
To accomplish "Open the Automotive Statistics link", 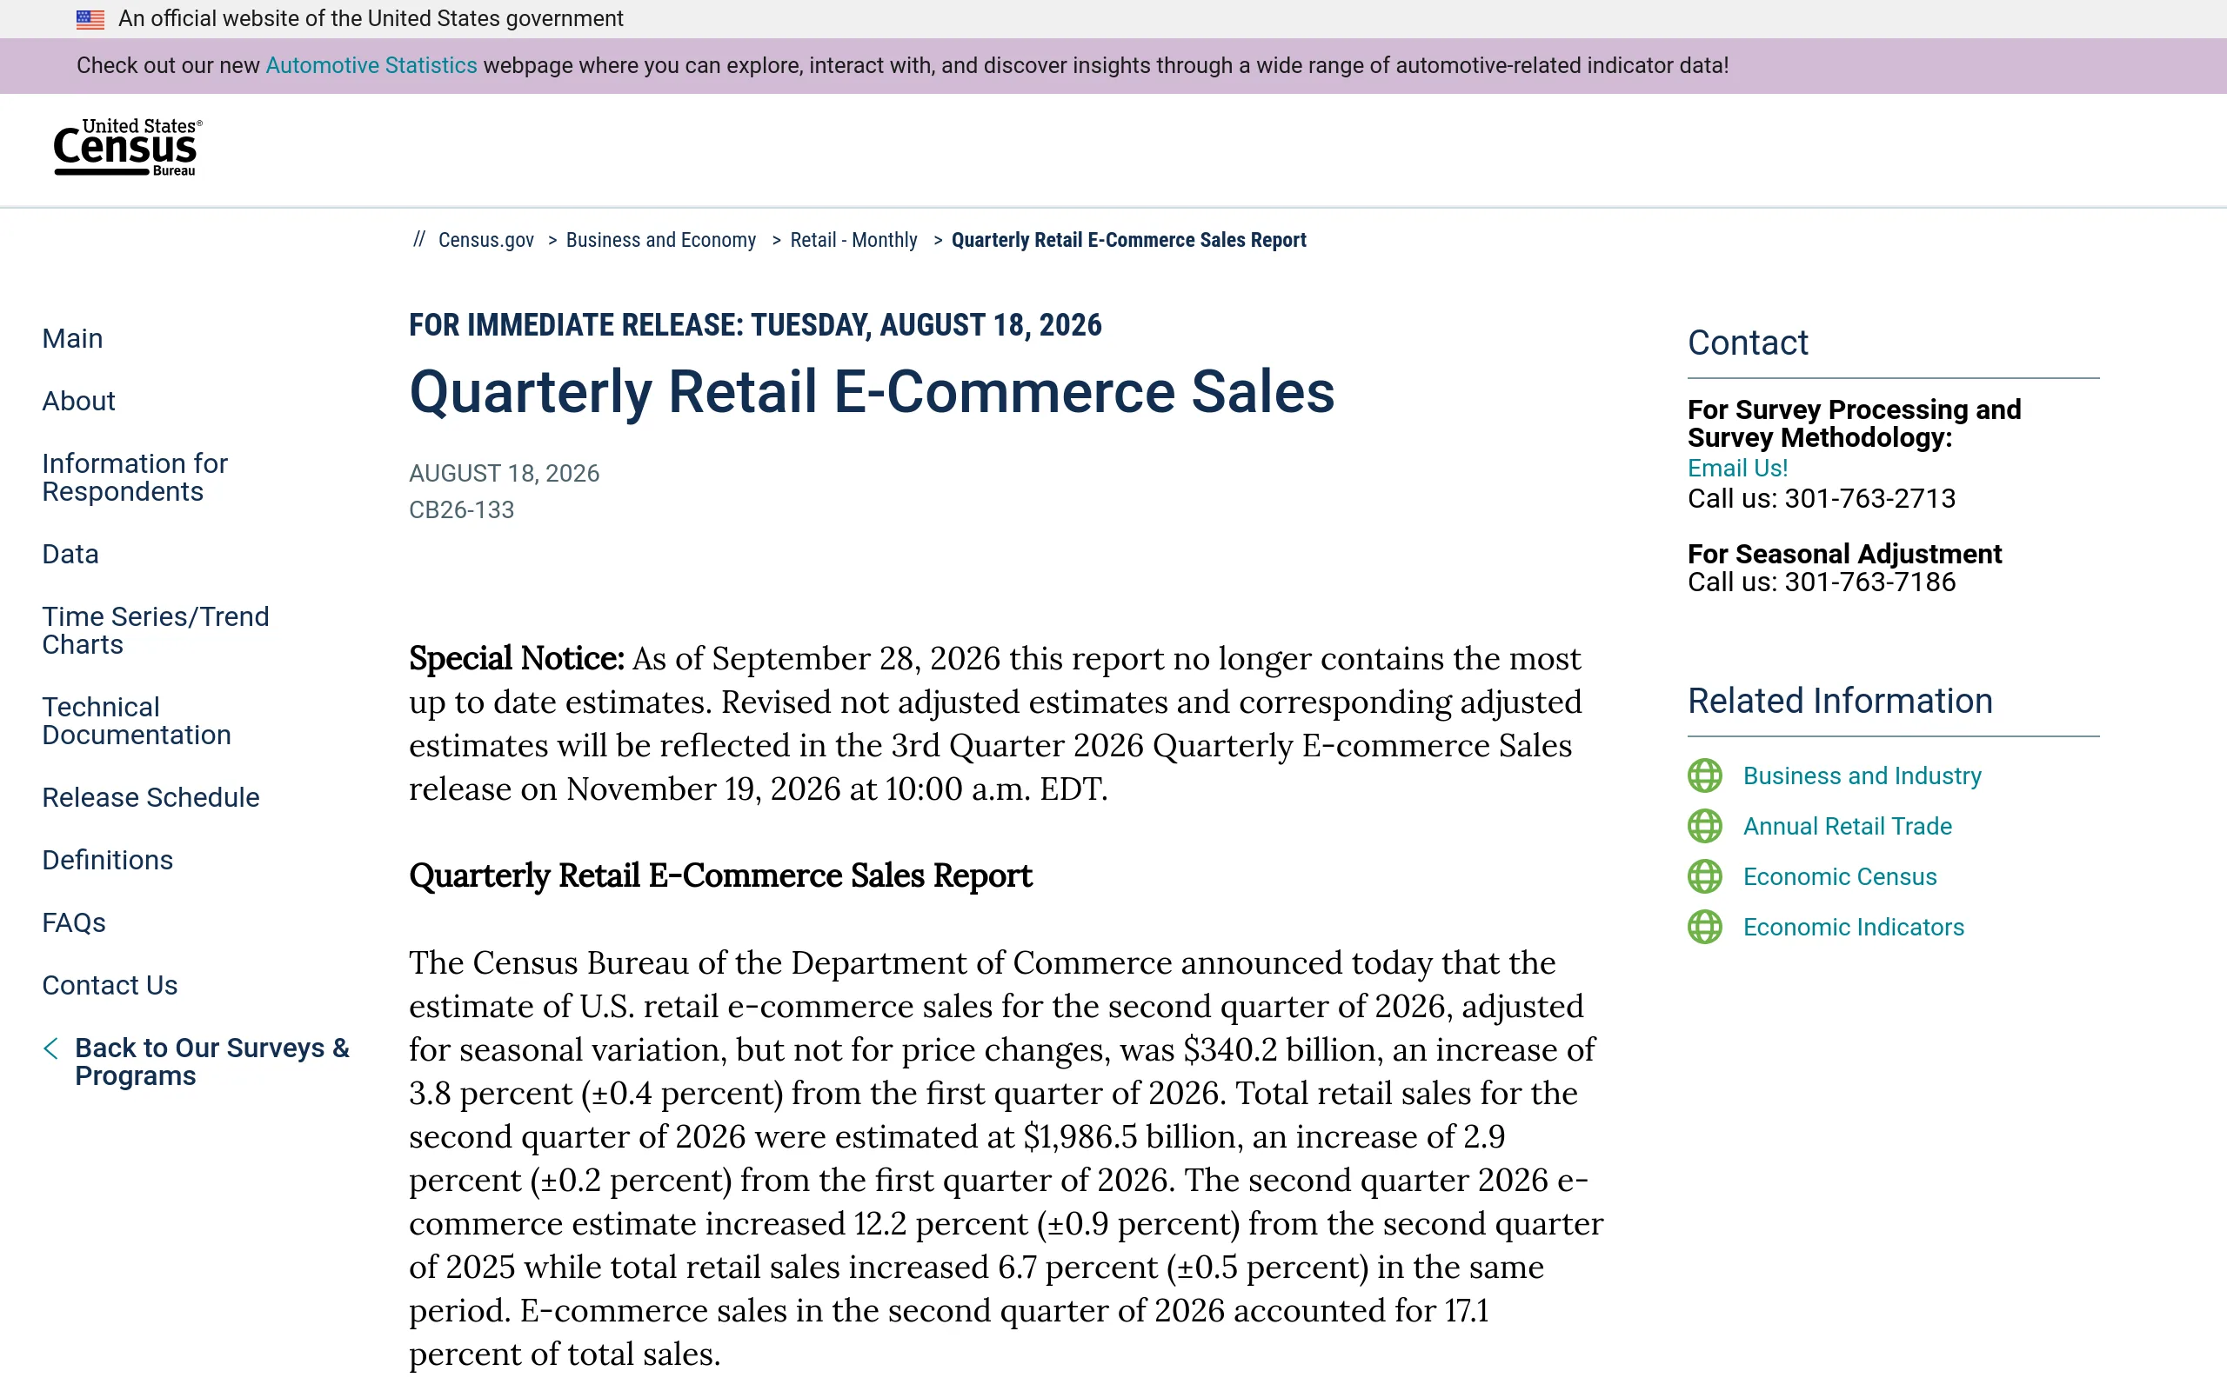I will [371, 65].
